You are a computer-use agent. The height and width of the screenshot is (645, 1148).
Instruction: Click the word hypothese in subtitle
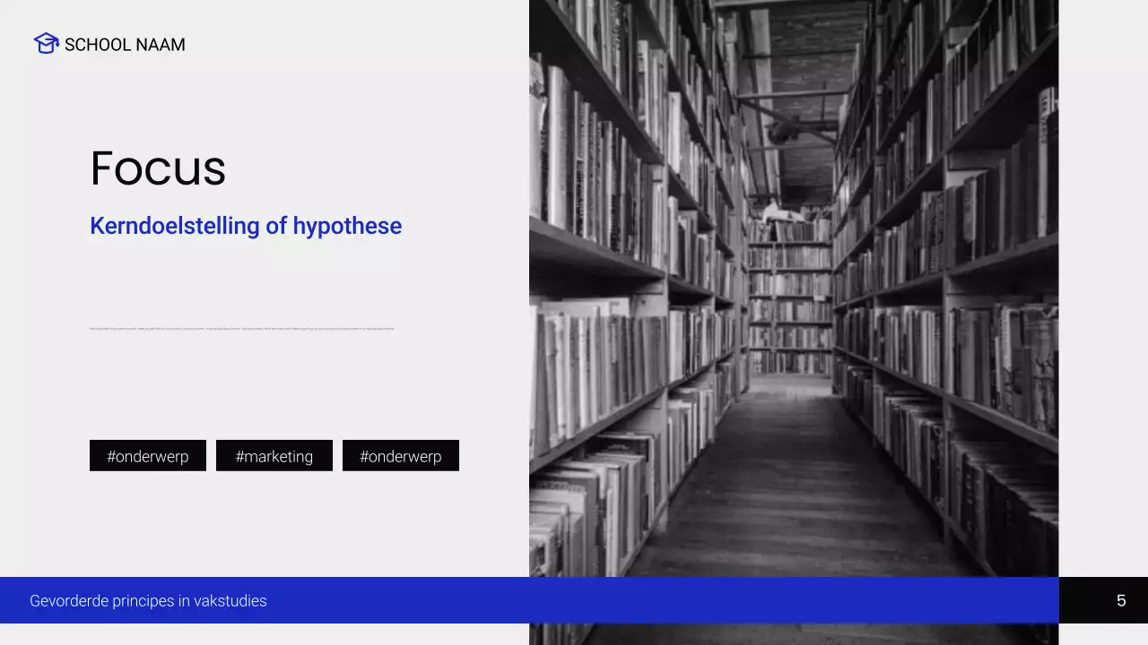tap(347, 226)
